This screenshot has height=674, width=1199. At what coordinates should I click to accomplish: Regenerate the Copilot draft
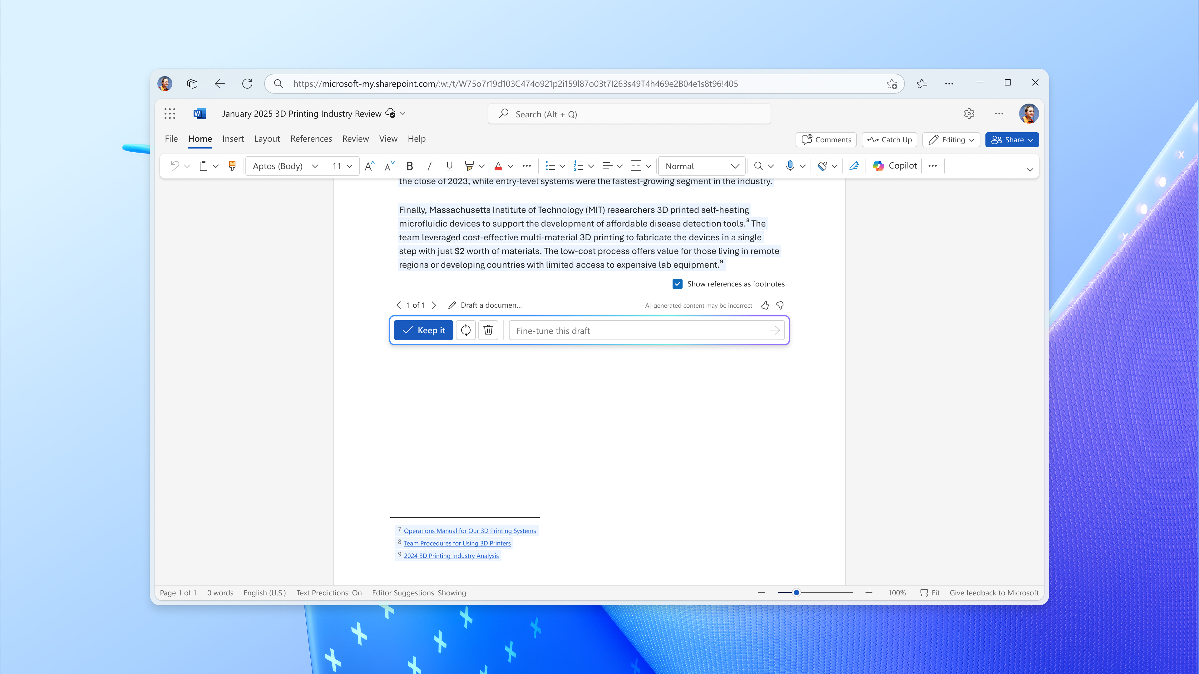[x=466, y=330]
